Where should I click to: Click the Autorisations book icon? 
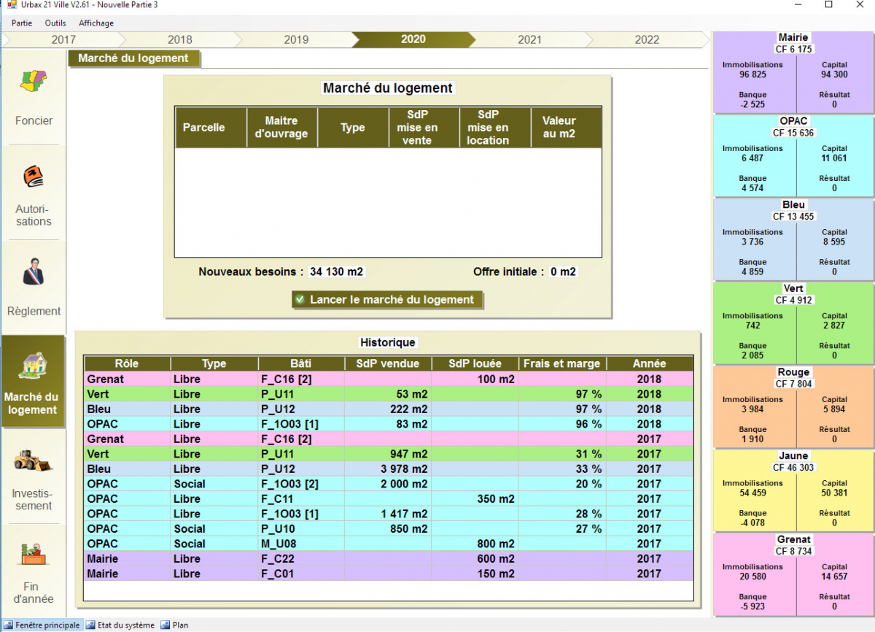point(34,177)
